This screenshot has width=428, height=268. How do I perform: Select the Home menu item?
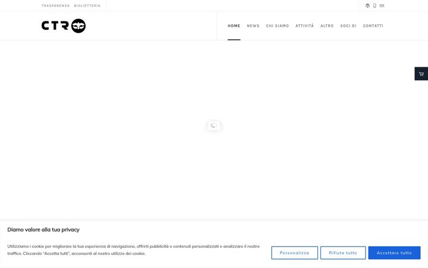coord(234,26)
